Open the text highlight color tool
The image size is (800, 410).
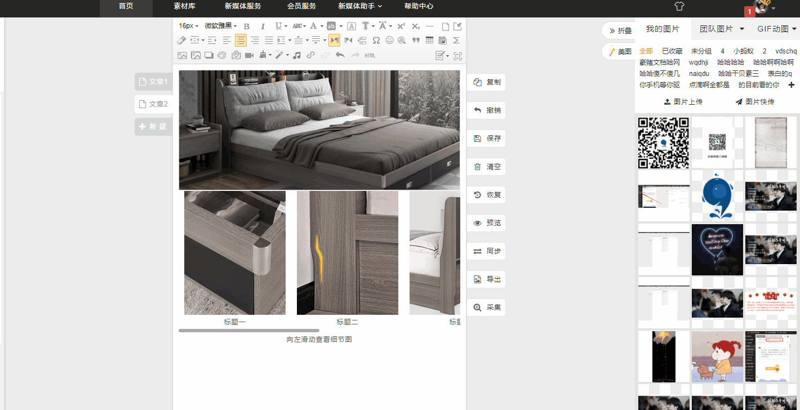[x=332, y=26]
